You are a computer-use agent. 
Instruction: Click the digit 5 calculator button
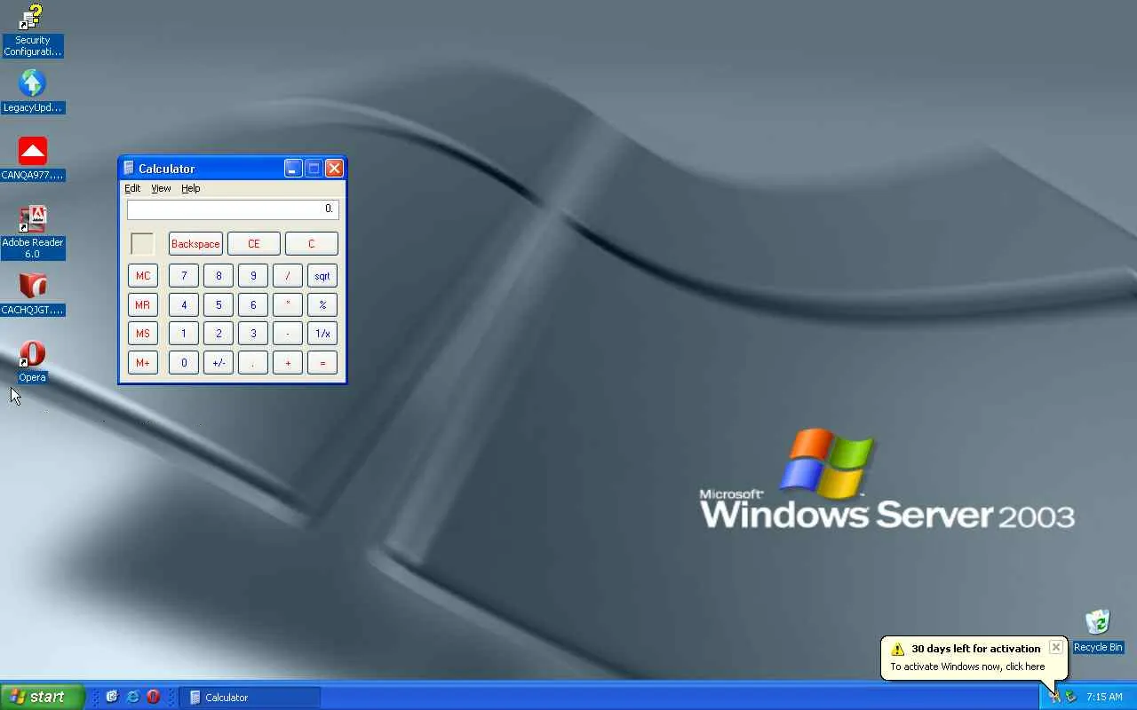(219, 305)
